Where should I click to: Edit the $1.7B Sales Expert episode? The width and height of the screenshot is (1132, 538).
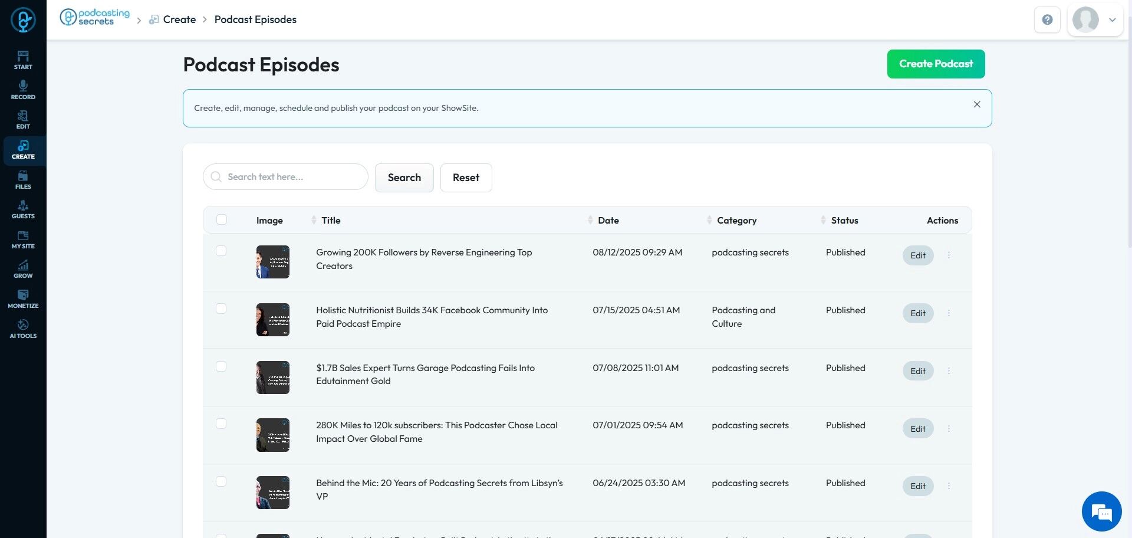(918, 371)
